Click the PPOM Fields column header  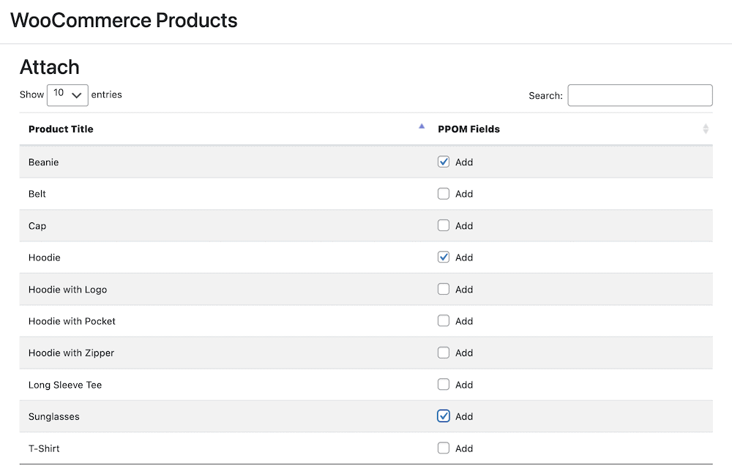(x=468, y=129)
